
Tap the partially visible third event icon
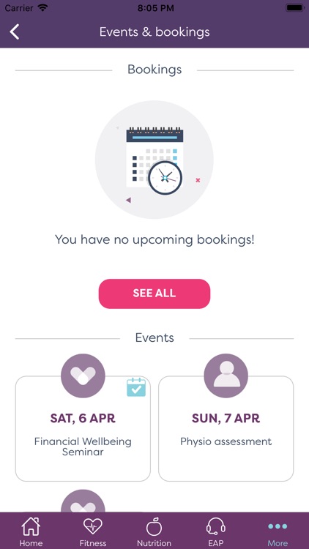(83, 501)
